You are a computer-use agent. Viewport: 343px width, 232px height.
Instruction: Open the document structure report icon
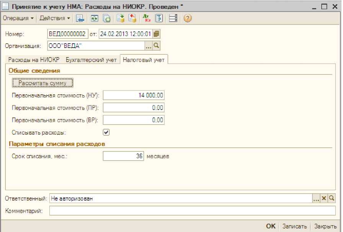point(159,18)
